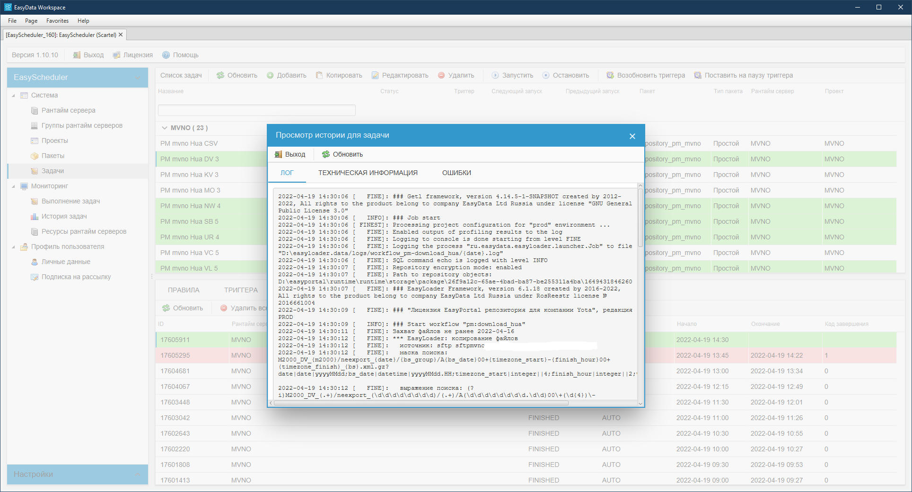Select task PM mvno Hua CSV
This screenshot has width=912, height=492.
[x=189, y=143]
